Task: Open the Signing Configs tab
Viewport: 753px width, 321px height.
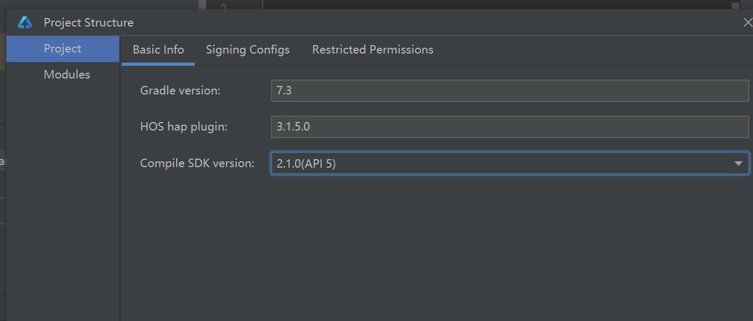Action: point(248,50)
